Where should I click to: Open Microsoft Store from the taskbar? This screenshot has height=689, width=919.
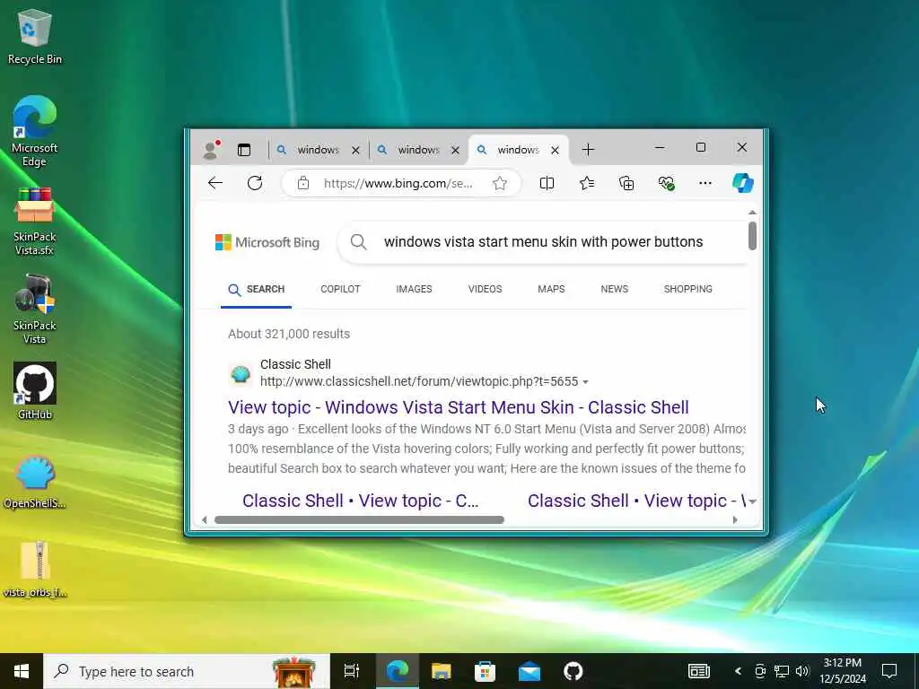point(485,671)
